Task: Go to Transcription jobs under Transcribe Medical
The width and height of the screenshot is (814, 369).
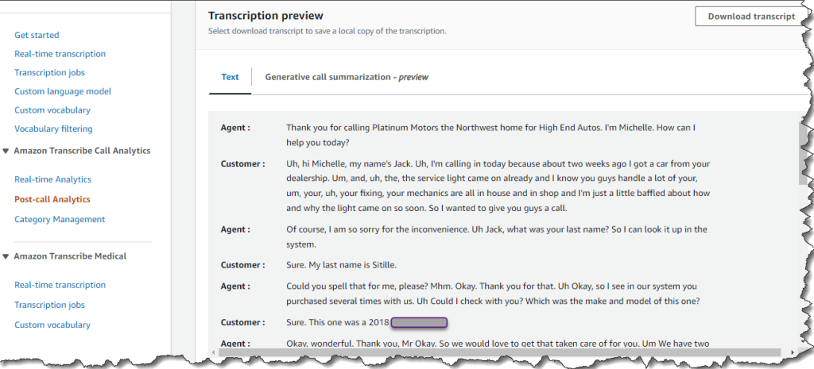Action: (49, 305)
